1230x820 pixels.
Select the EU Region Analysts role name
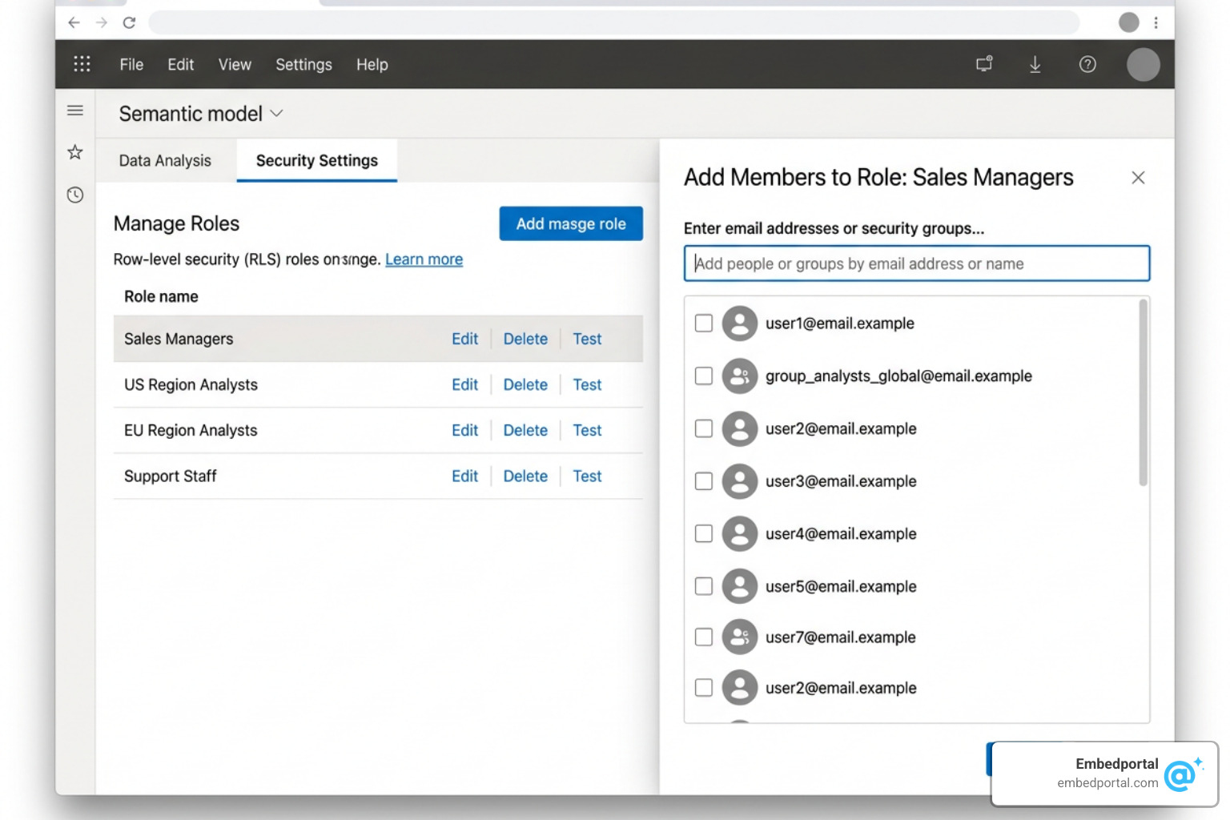pos(191,430)
